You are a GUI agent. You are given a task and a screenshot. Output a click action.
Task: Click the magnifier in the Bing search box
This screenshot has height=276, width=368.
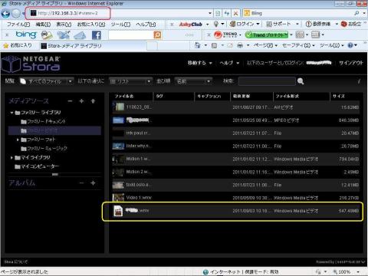click(x=356, y=13)
